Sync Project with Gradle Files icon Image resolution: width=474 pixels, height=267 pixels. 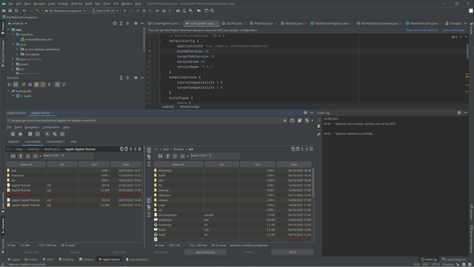coord(178,10)
